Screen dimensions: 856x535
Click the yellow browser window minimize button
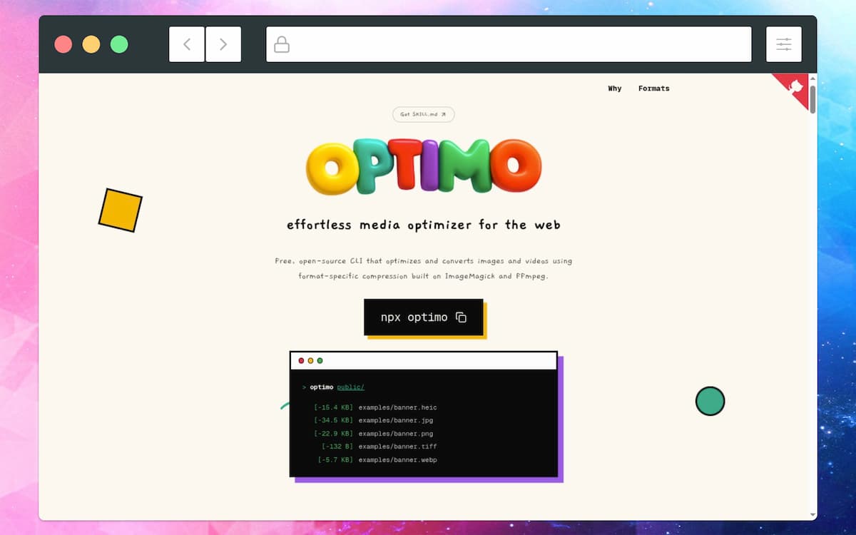tap(91, 44)
